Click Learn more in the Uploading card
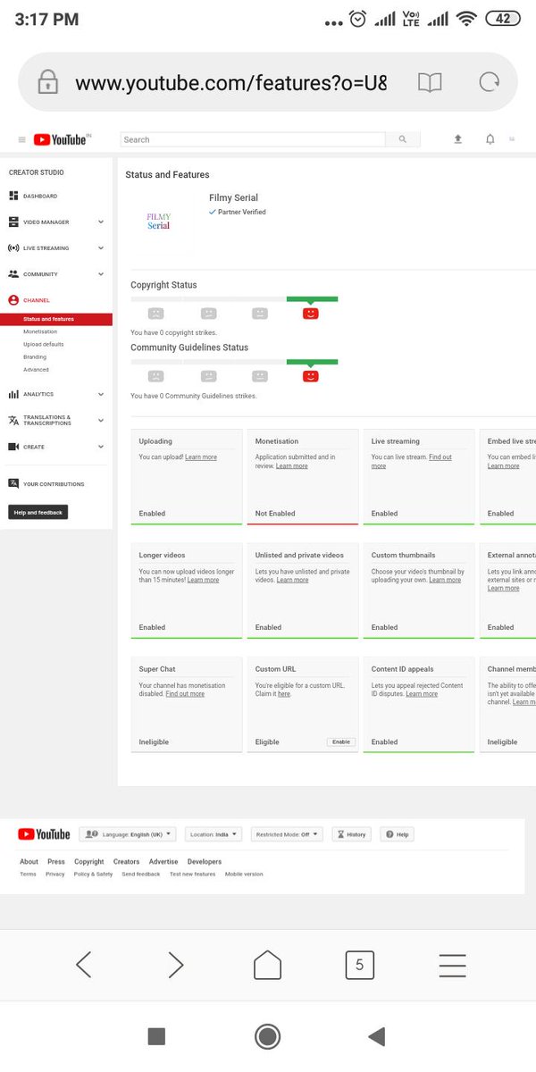The width and height of the screenshot is (536, 1072). 201,457
